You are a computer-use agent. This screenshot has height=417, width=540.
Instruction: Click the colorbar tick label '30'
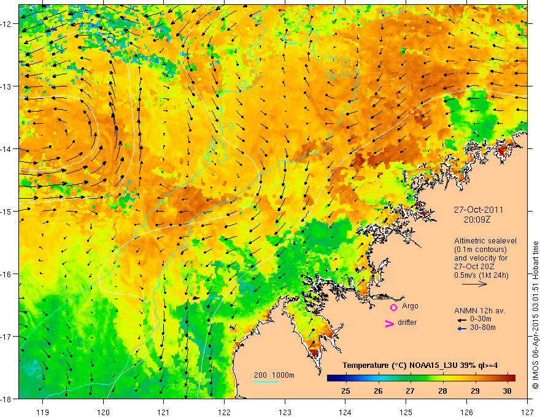pyautogui.click(x=507, y=391)
